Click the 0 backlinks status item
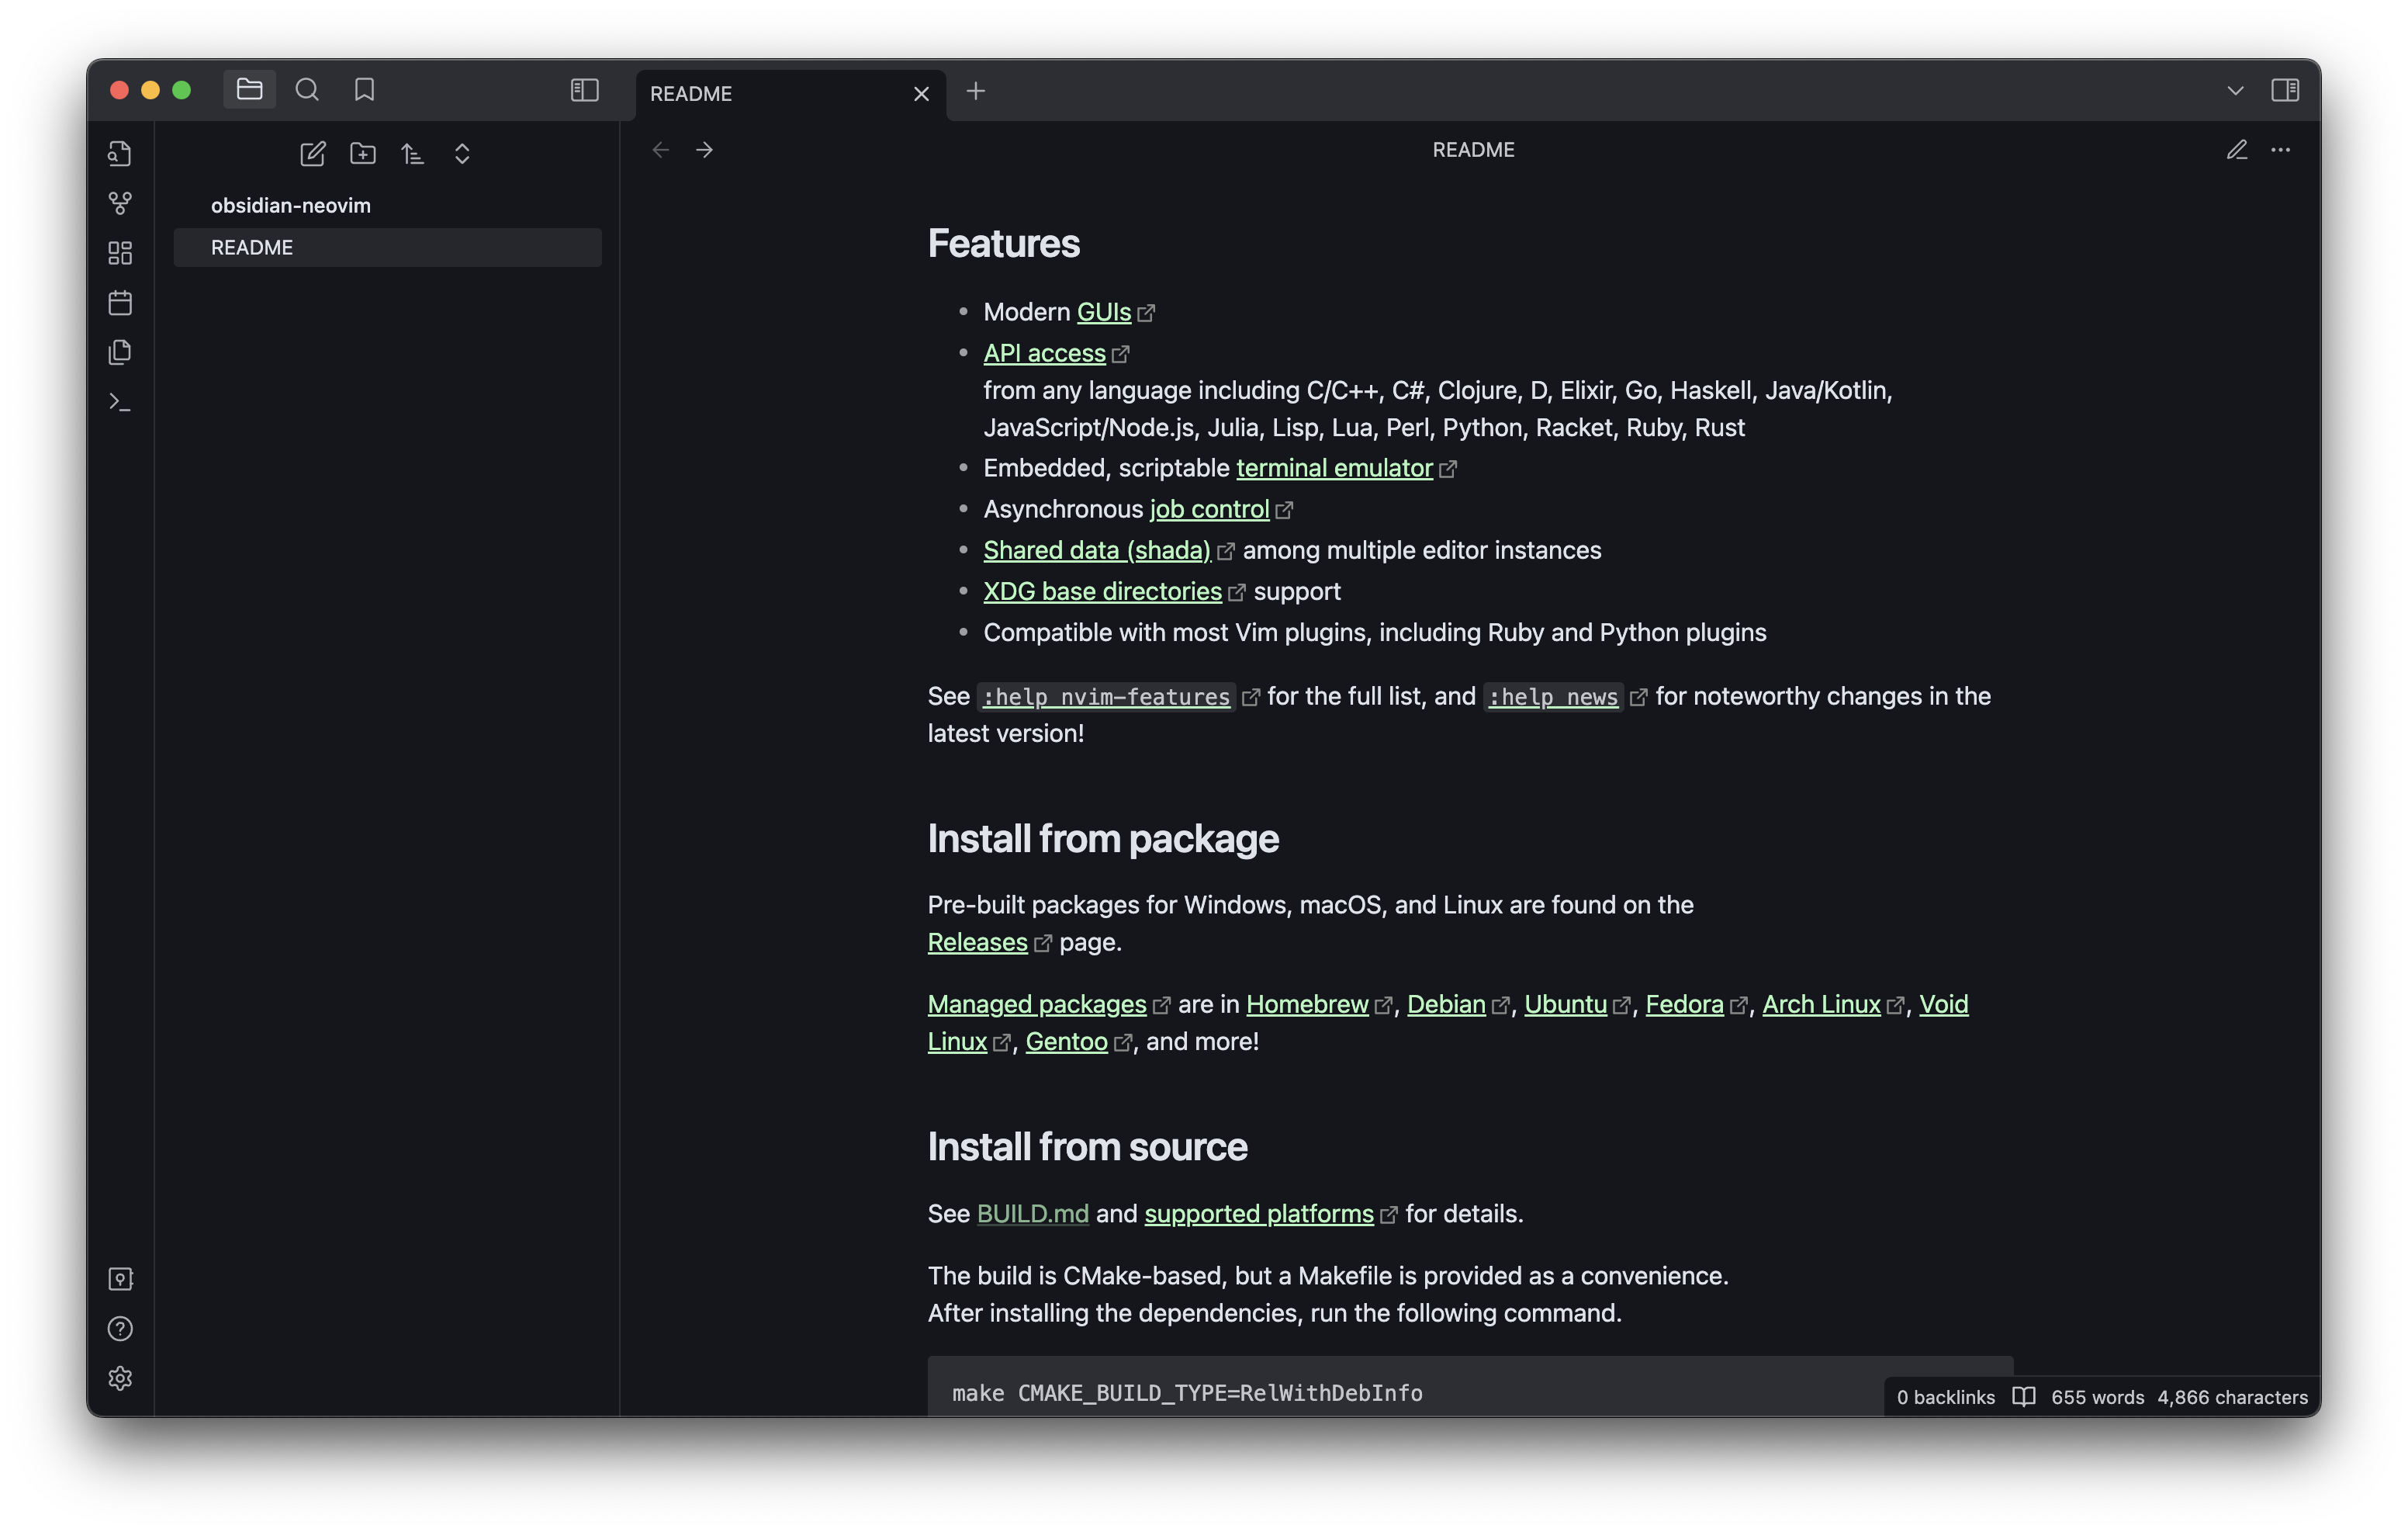 click(x=1945, y=1397)
